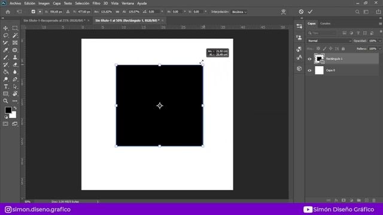
Task: Reset default foreground and background colors
Action: (x=6, y=117)
